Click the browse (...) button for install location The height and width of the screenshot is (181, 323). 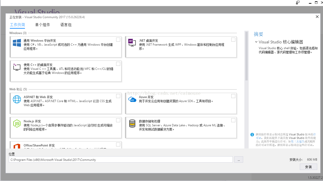tap(239, 160)
